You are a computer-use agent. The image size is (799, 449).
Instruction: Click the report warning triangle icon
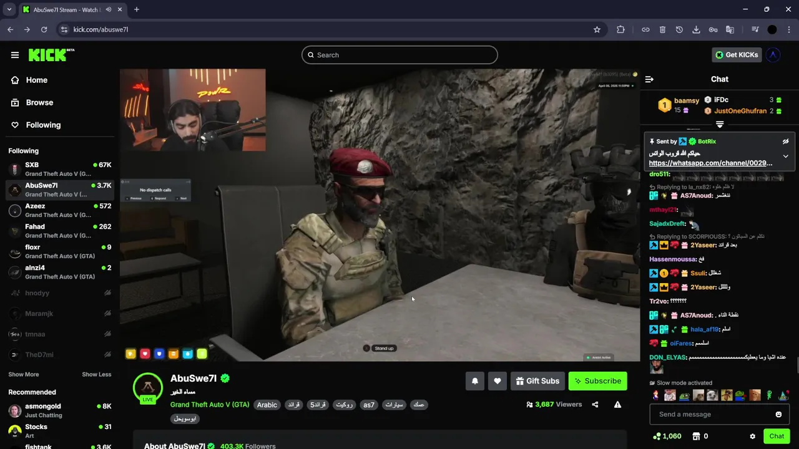617,404
